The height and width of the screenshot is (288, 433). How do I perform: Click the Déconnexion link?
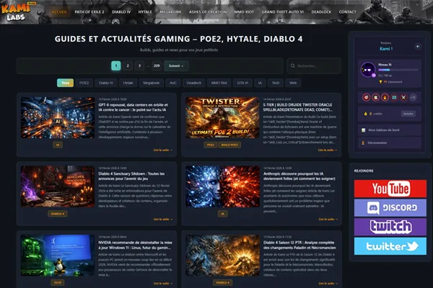(390, 143)
